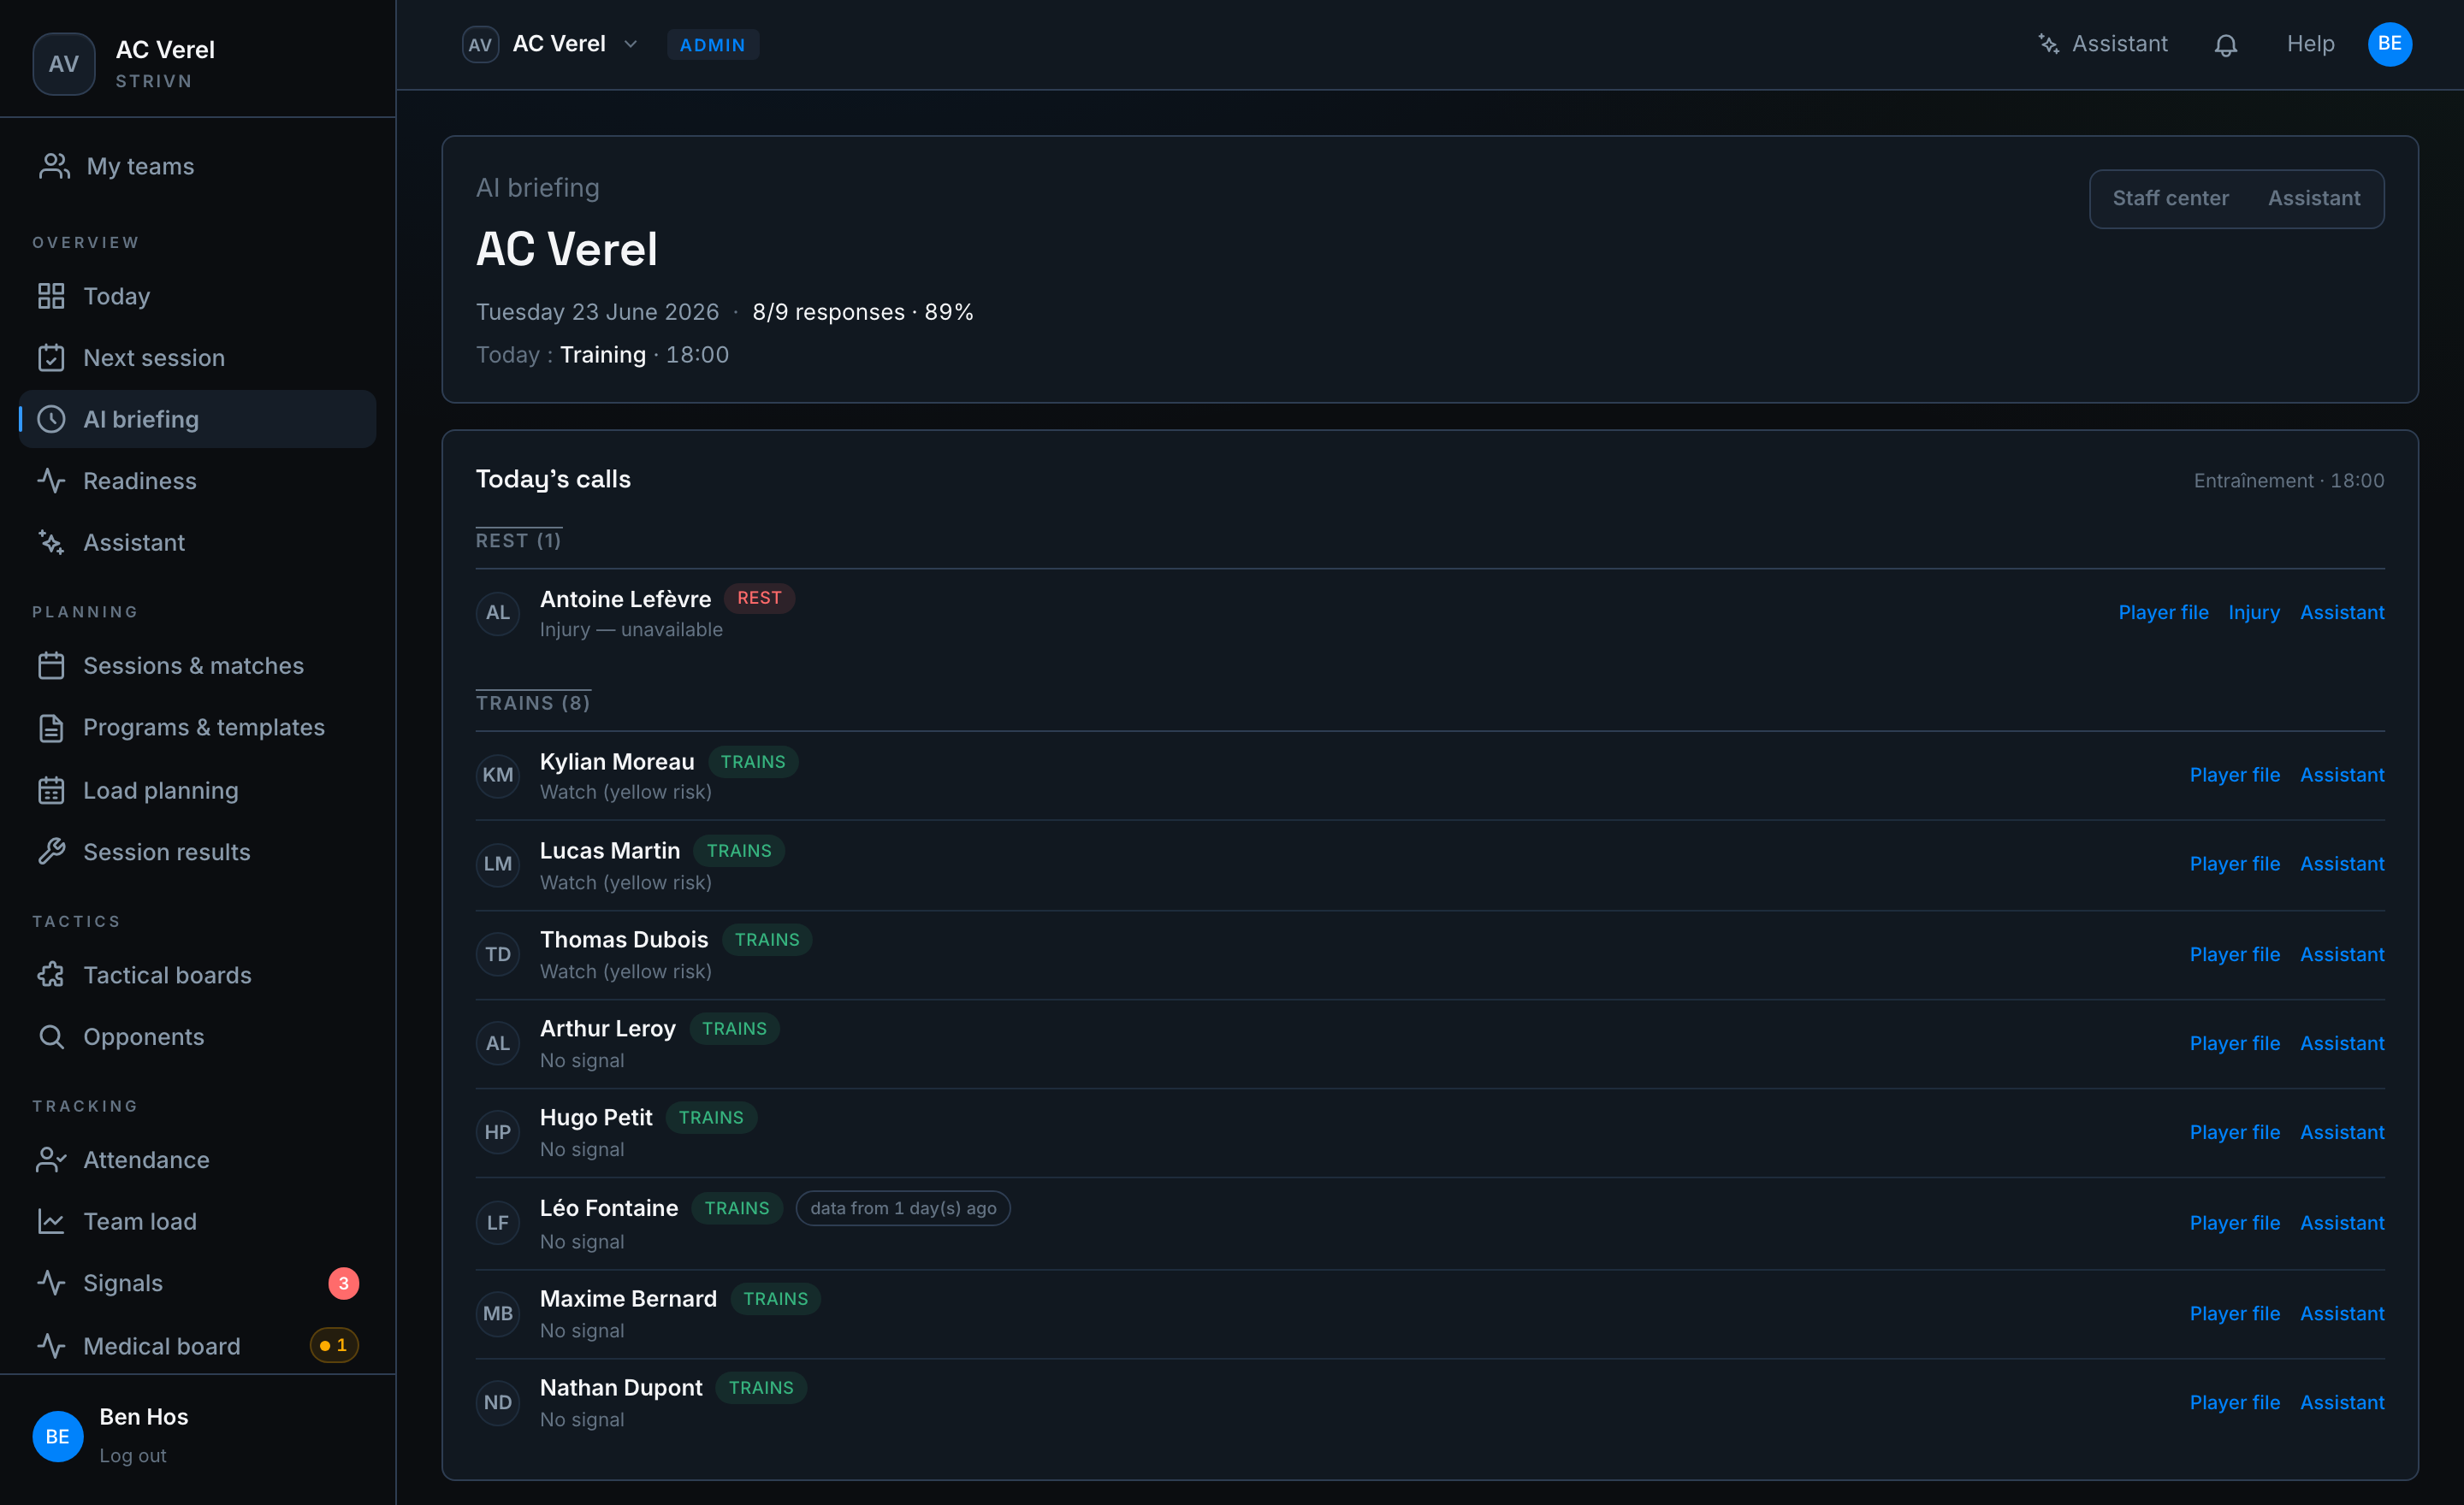Image resolution: width=2464 pixels, height=1505 pixels.
Task: Click the Staff center button
Action: (2170, 198)
